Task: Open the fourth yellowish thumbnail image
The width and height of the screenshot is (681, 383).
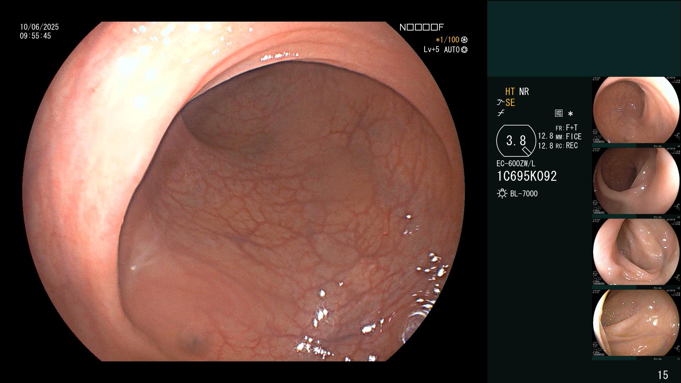Action: [636, 323]
